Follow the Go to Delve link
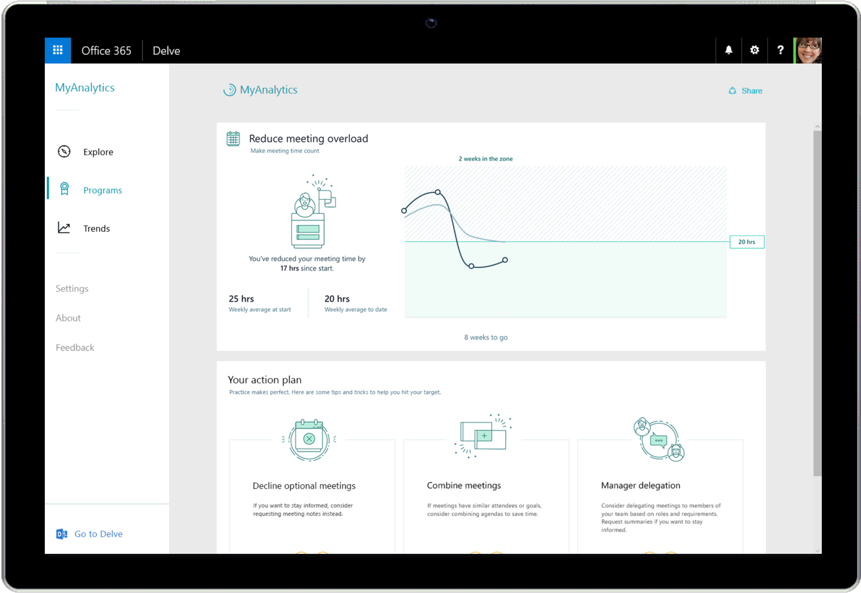Screen dimensions: 861x593 [x=98, y=533]
